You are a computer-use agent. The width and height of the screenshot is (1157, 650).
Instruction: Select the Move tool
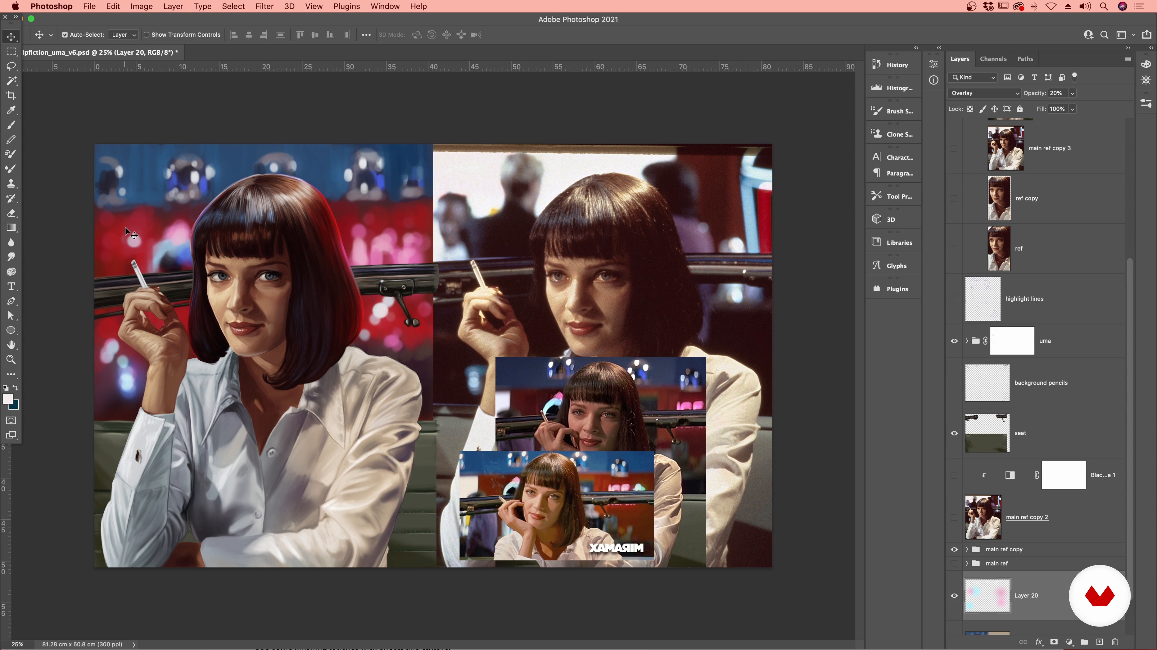pos(11,37)
